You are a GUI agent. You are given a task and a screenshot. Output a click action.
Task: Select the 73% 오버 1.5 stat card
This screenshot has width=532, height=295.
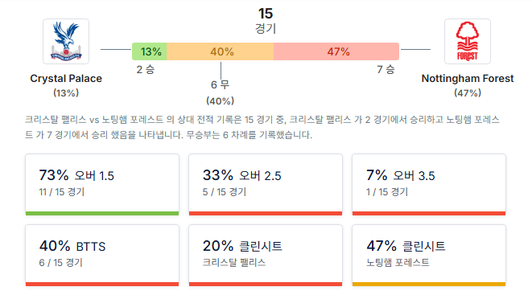tap(102, 185)
